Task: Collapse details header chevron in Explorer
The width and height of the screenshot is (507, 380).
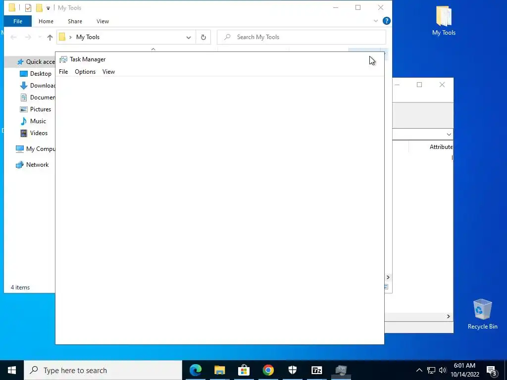Action: tap(153, 49)
